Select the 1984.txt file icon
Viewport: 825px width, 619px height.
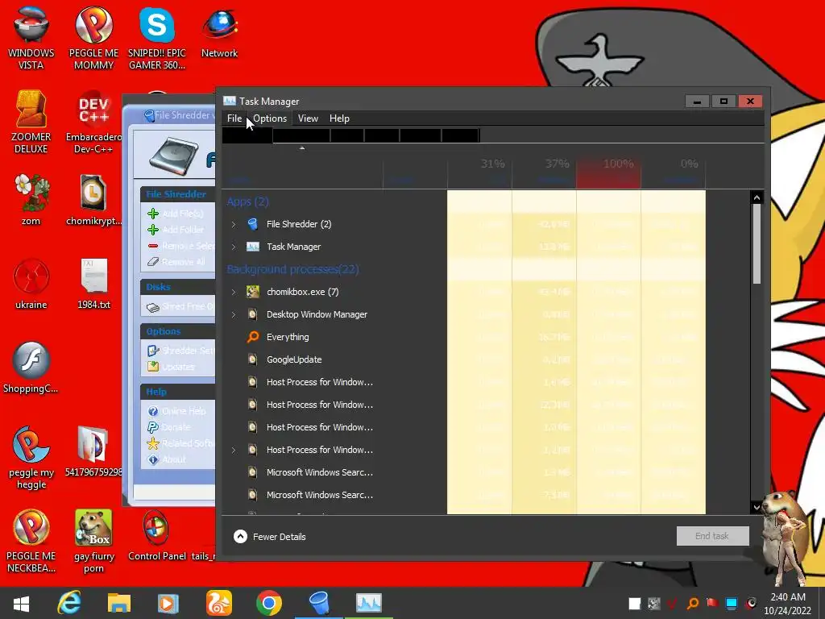[93, 284]
